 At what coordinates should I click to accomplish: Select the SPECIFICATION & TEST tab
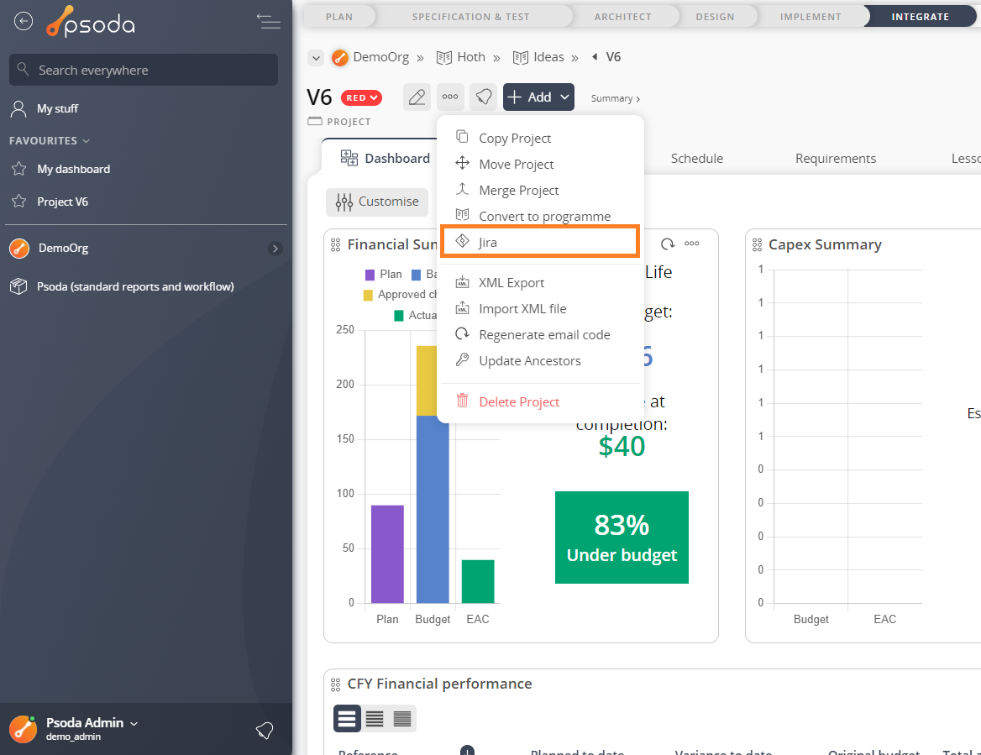(x=470, y=17)
